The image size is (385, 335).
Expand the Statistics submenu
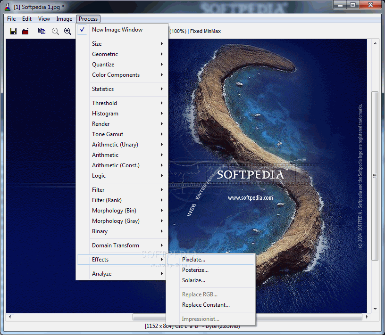(122, 89)
